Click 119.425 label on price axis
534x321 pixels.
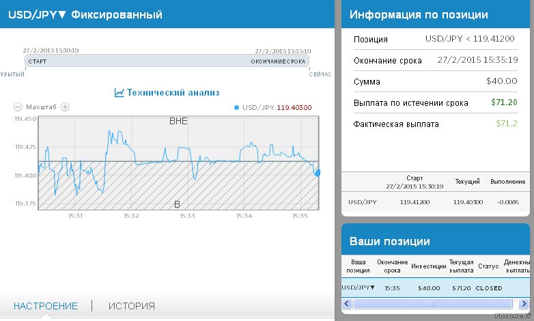(25, 147)
